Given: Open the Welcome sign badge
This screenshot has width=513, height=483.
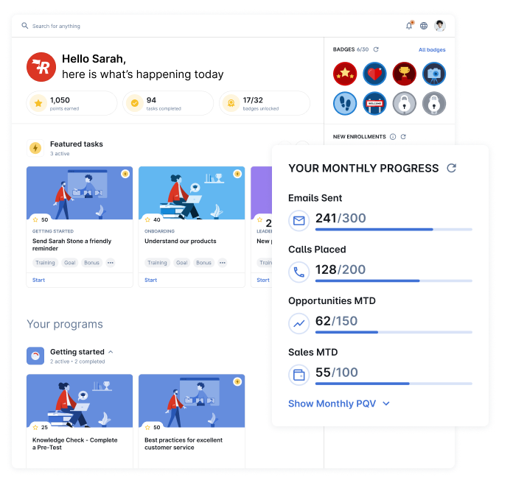Looking at the screenshot, I should (374, 103).
